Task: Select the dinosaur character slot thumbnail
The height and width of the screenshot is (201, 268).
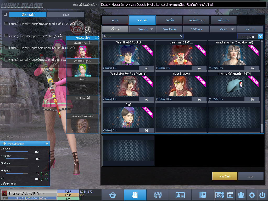Action: click(82, 126)
